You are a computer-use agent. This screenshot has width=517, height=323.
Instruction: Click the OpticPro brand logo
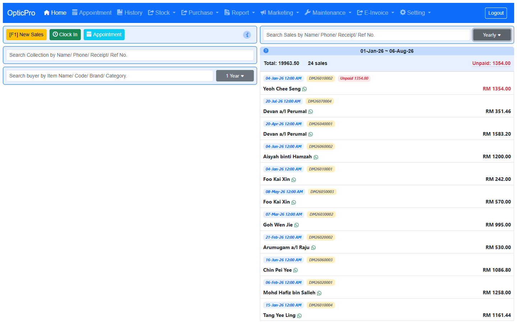coord(21,13)
